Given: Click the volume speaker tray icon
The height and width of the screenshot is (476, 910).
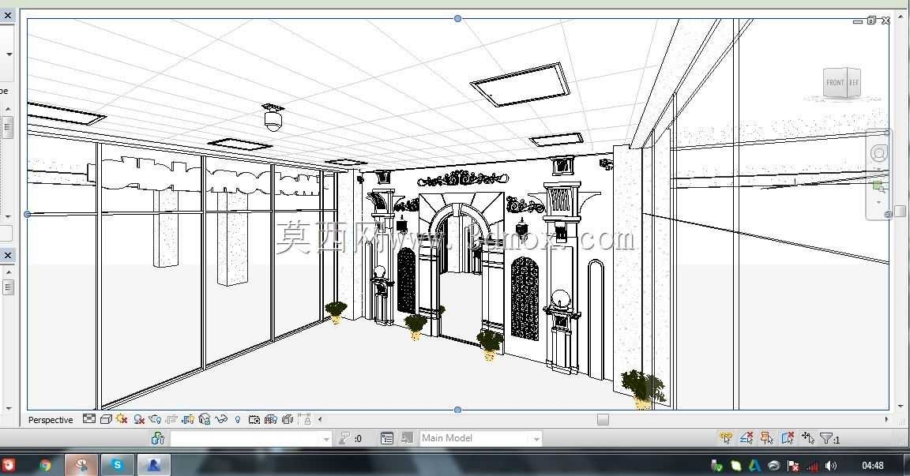Looking at the screenshot, I should 831,466.
